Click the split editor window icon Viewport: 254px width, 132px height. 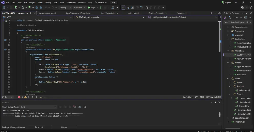click(x=220, y=17)
